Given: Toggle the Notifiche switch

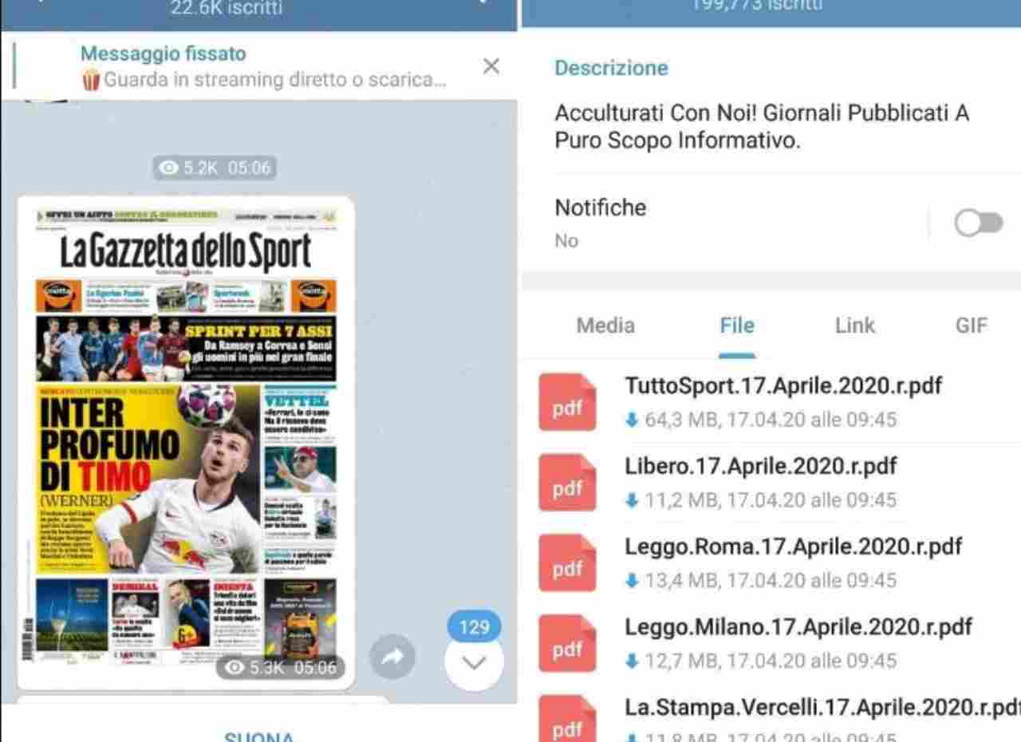Looking at the screenshot, I should (x=979, y=224).
